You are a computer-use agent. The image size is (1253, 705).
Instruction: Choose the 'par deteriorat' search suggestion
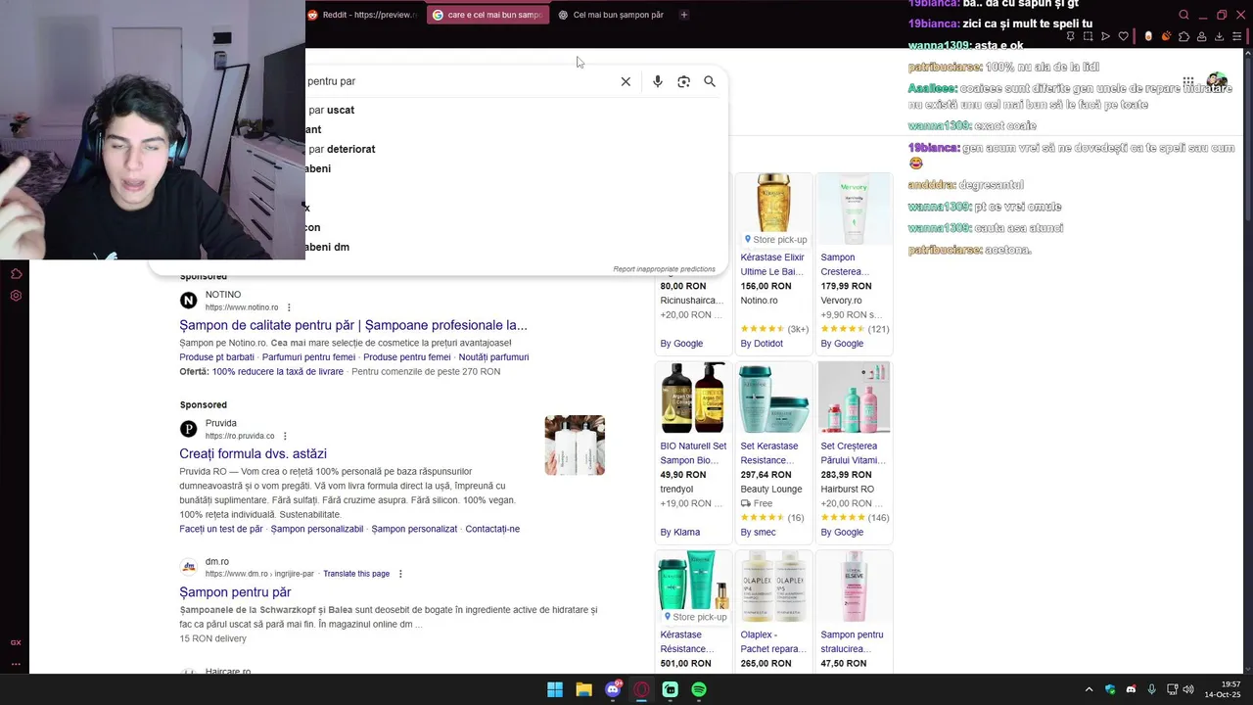pyautogui.click(x=341, y=149)
